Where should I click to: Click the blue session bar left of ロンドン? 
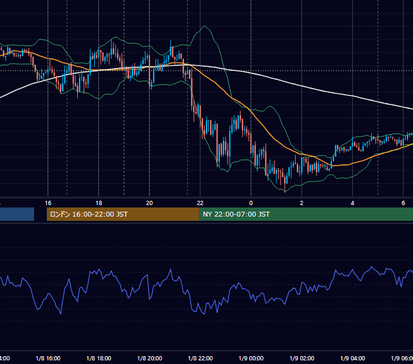(17, 214)
